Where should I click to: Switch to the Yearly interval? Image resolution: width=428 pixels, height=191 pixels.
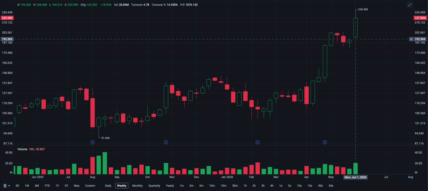click(x=170, y=186)
